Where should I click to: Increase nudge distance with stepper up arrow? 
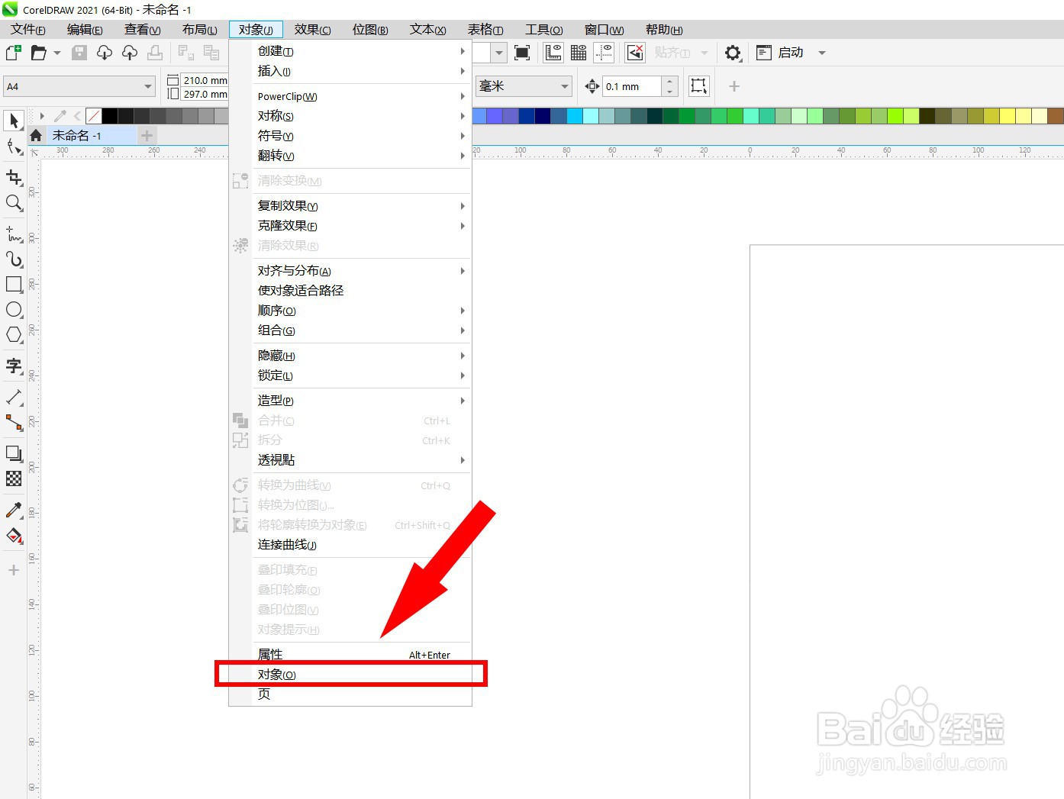point(669,81)
